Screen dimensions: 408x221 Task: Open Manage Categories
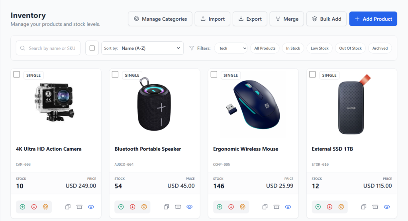click(160, 19)
